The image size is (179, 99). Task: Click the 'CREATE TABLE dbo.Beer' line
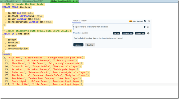pos(16,7)
